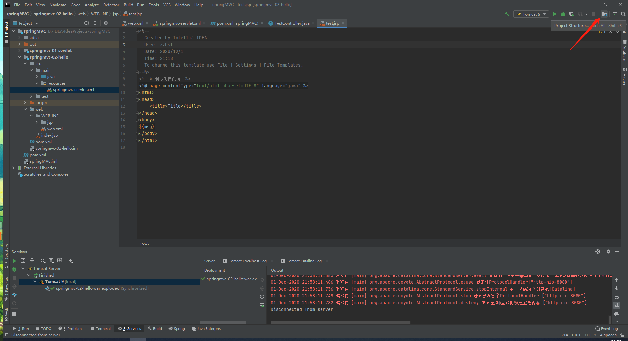Screen dimensions: 628x341
Task: Open the Services filter options
Action: coord(51,261)
